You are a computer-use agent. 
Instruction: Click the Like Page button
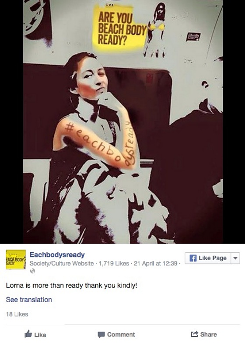click(x=208, y=258)
